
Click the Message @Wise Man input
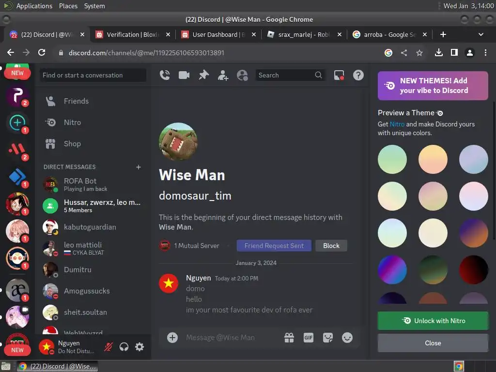pos(232,338)
